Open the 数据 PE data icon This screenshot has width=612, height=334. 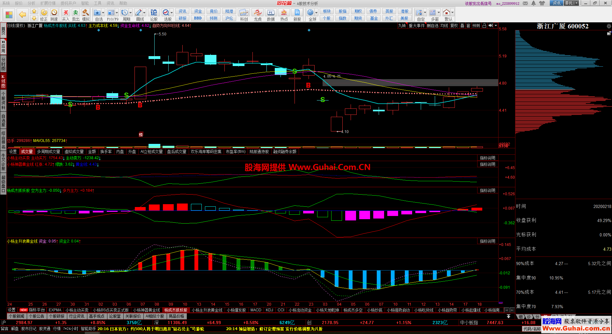pyautogui.click(x=271, y=15)
